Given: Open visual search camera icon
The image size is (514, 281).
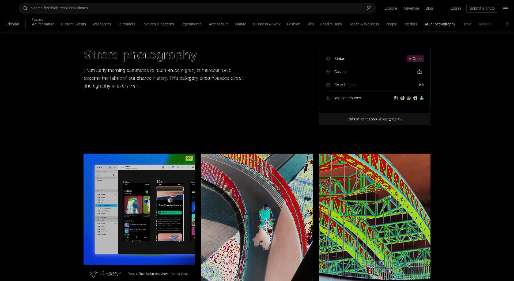Looking at the screenshot, I should (369, 8).
